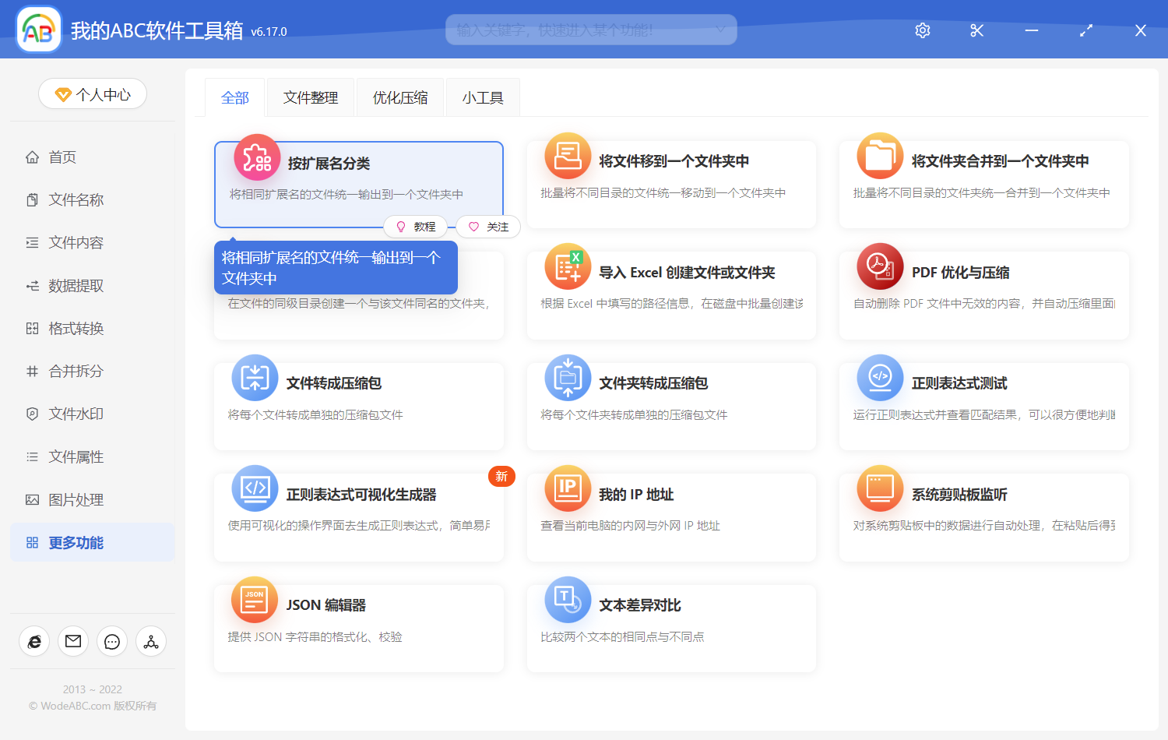Open the 系统剪贴板监听 tool icon
The height and width of the screenshot is (740, 1168).
(879, 488)
